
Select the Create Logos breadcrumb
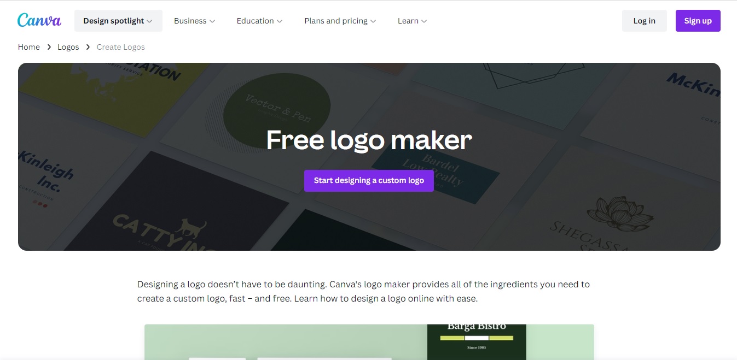point(121,47)
